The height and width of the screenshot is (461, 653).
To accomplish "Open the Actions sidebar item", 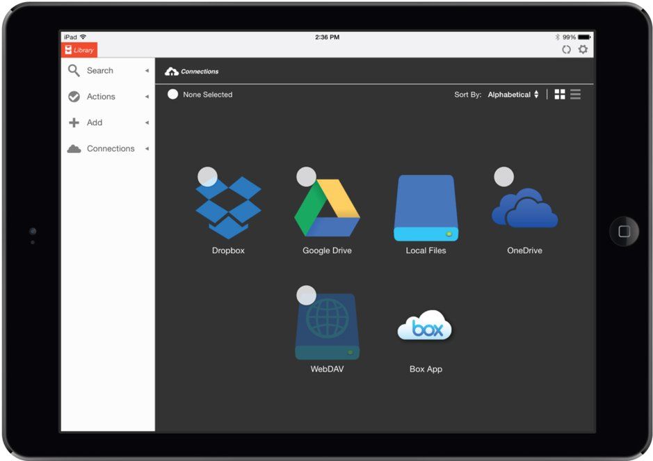I will pyautogui.click(x=108, y=97).
